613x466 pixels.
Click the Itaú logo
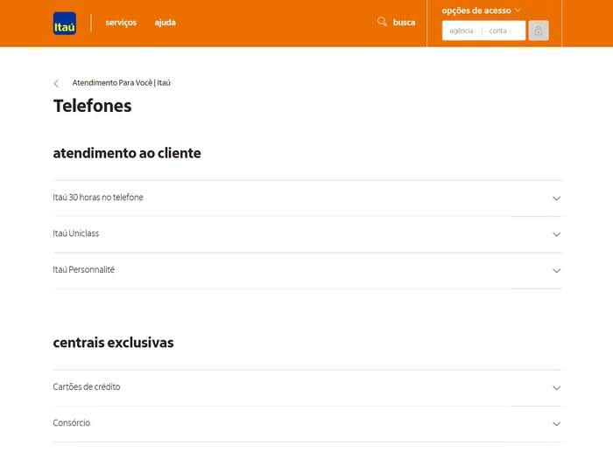65,24
